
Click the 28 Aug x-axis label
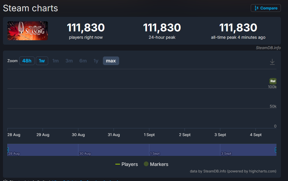(14, 135)
